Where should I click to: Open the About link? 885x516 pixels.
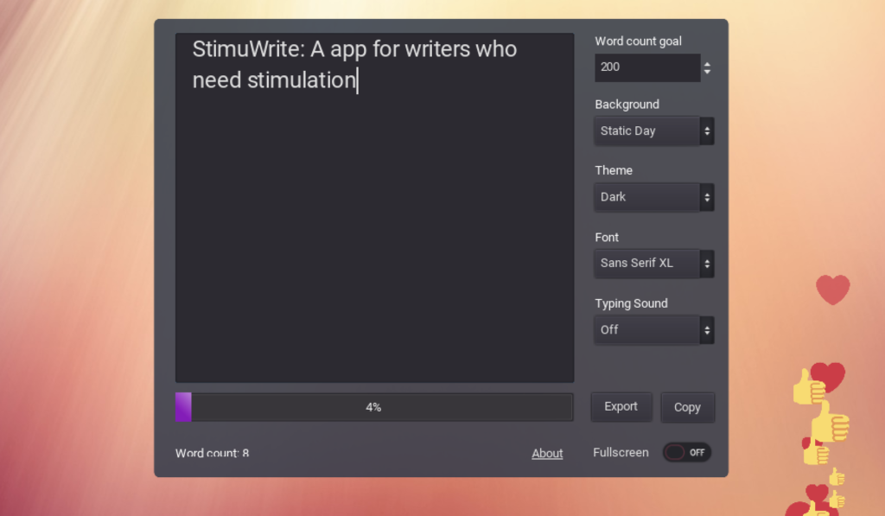[x=547, y=453]
